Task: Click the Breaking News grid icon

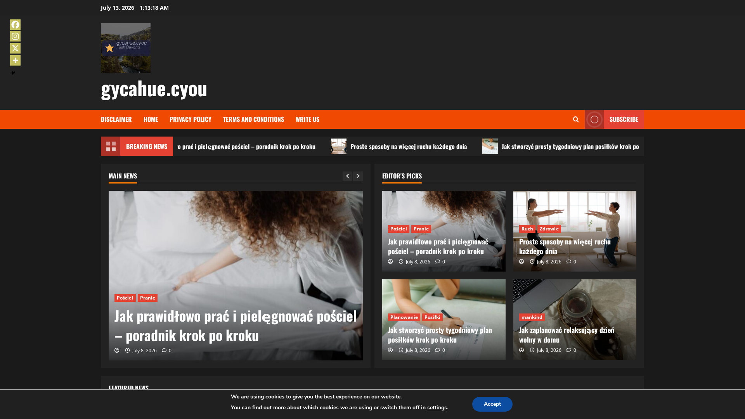Action: 111,146
